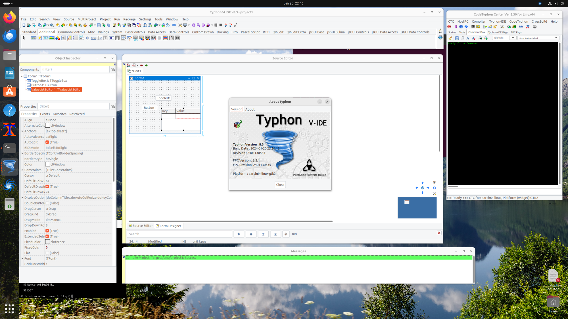Pick the TImage landscape picture component icon
568x319 pixels.
[51, 38]
